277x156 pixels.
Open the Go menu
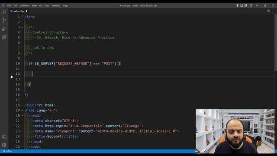point(41,6)
